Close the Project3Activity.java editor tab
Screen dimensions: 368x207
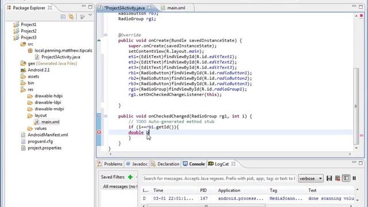pos(149,7)
